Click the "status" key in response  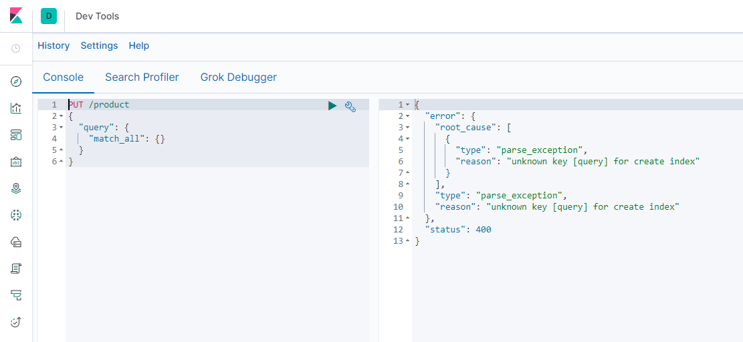(445, 229)
